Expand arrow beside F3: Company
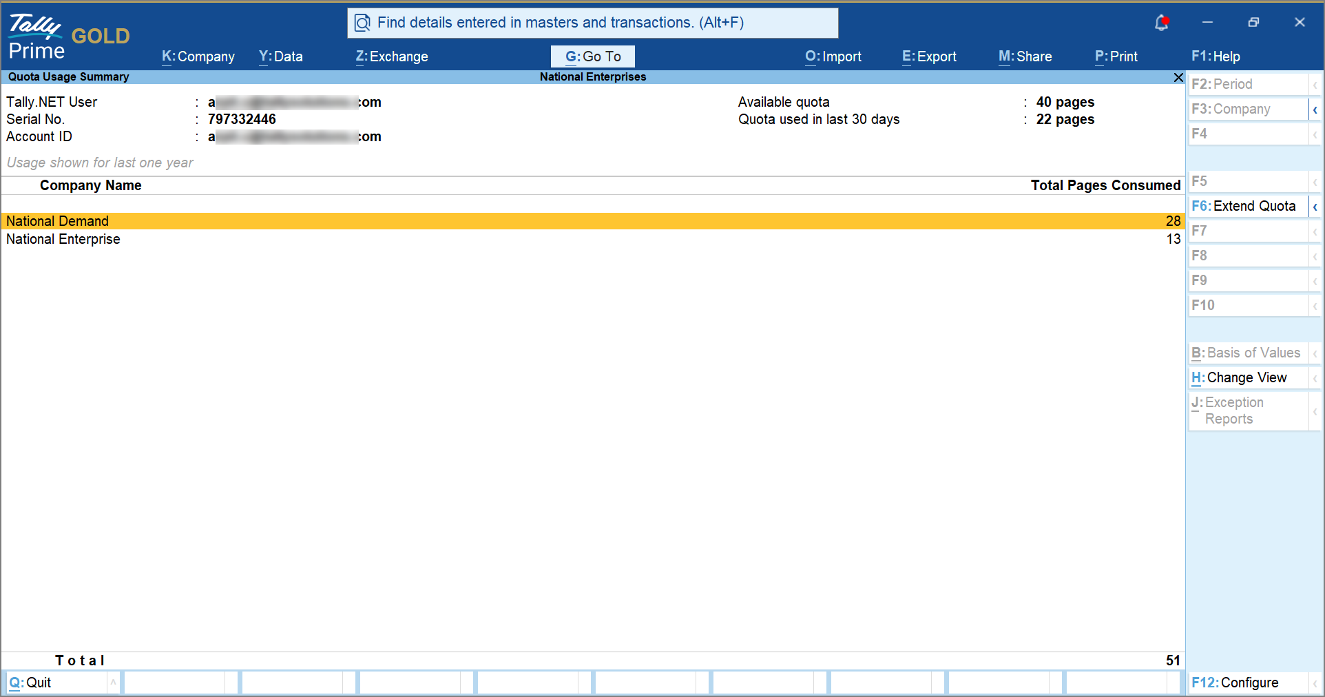Viewport: 1325px width, 697px height. [x=1315, y=110]
